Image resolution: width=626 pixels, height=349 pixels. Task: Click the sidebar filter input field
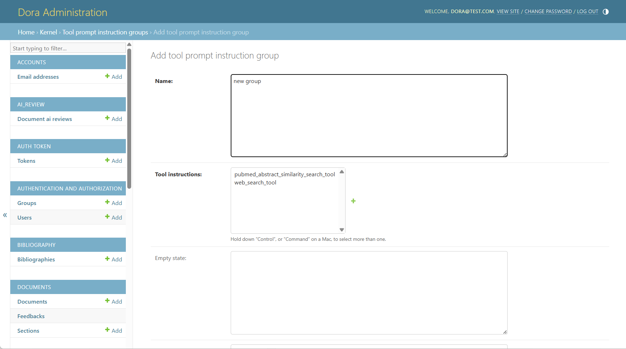68,48
